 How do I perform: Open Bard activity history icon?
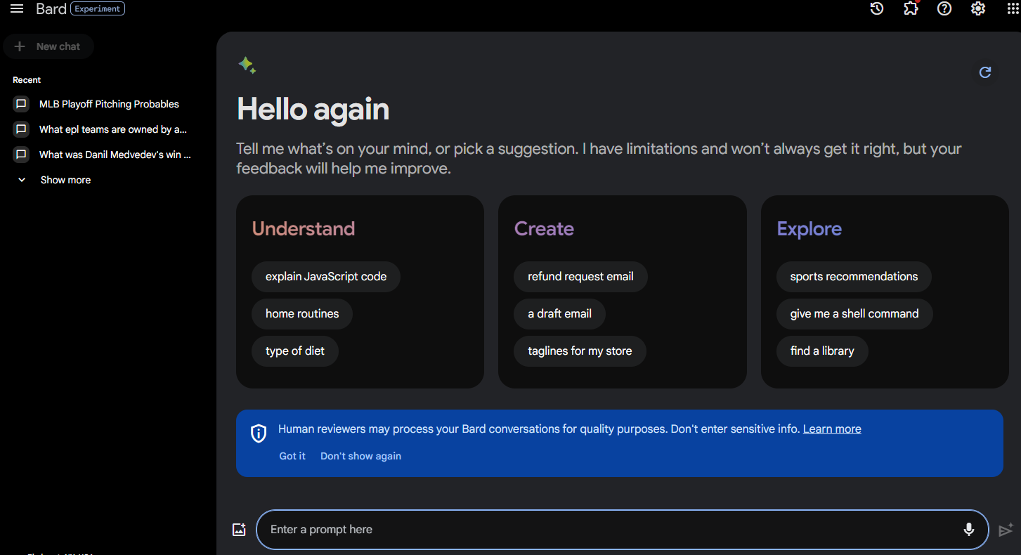(x=877, y=8)
